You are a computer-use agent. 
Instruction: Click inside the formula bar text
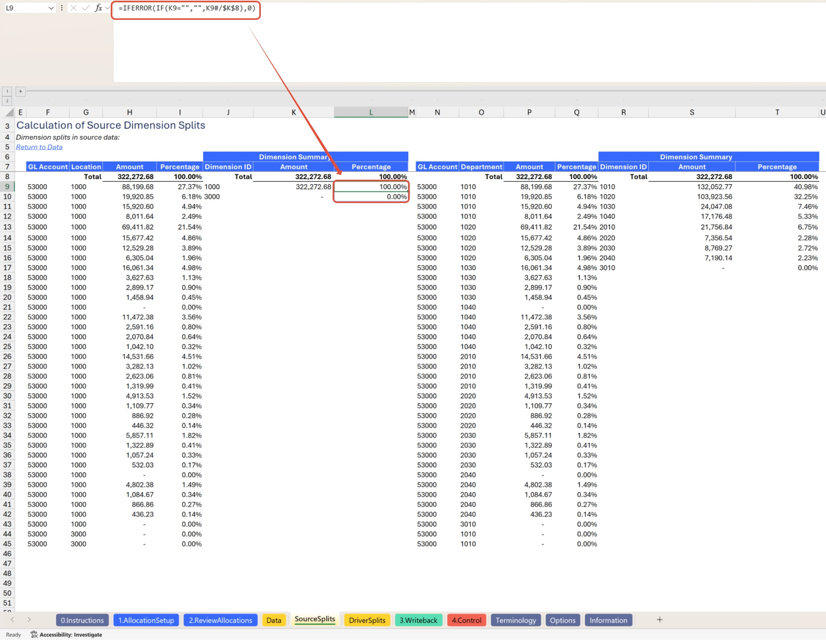(187, 8)
